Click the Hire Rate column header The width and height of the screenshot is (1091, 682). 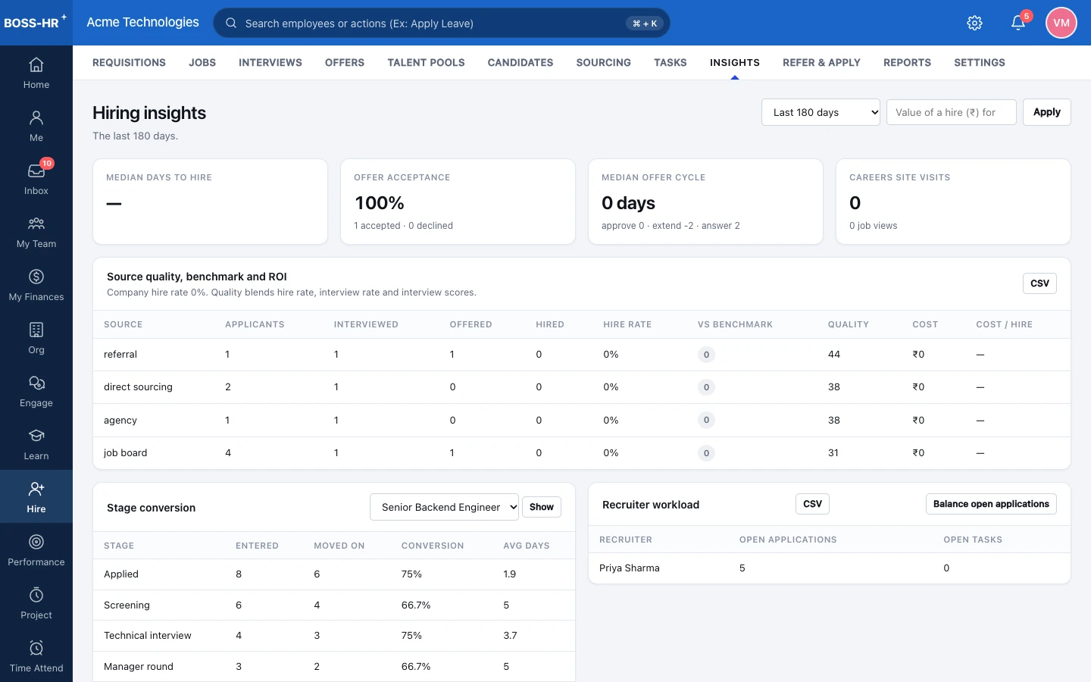pos(627,324)
